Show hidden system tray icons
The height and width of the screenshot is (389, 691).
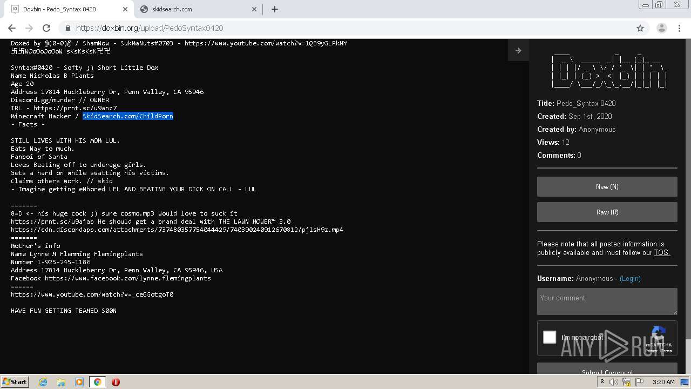(603, 381)
